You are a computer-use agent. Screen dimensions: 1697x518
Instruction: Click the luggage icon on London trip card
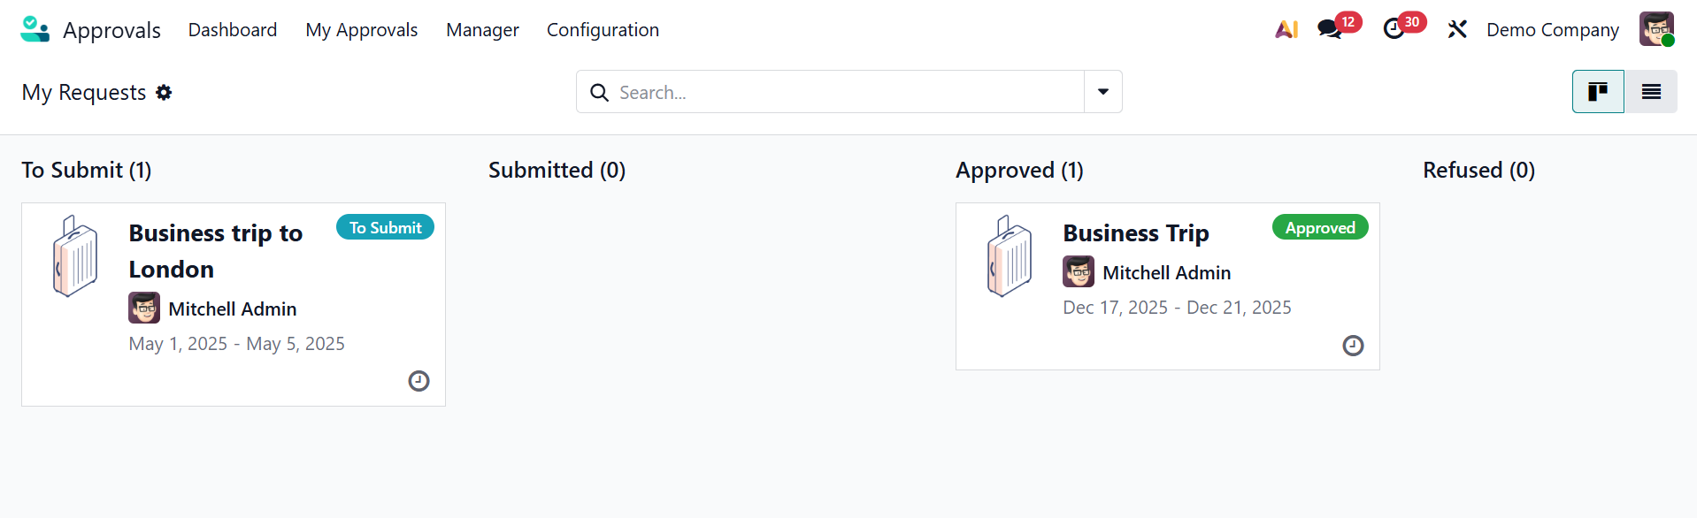point(75,256)
